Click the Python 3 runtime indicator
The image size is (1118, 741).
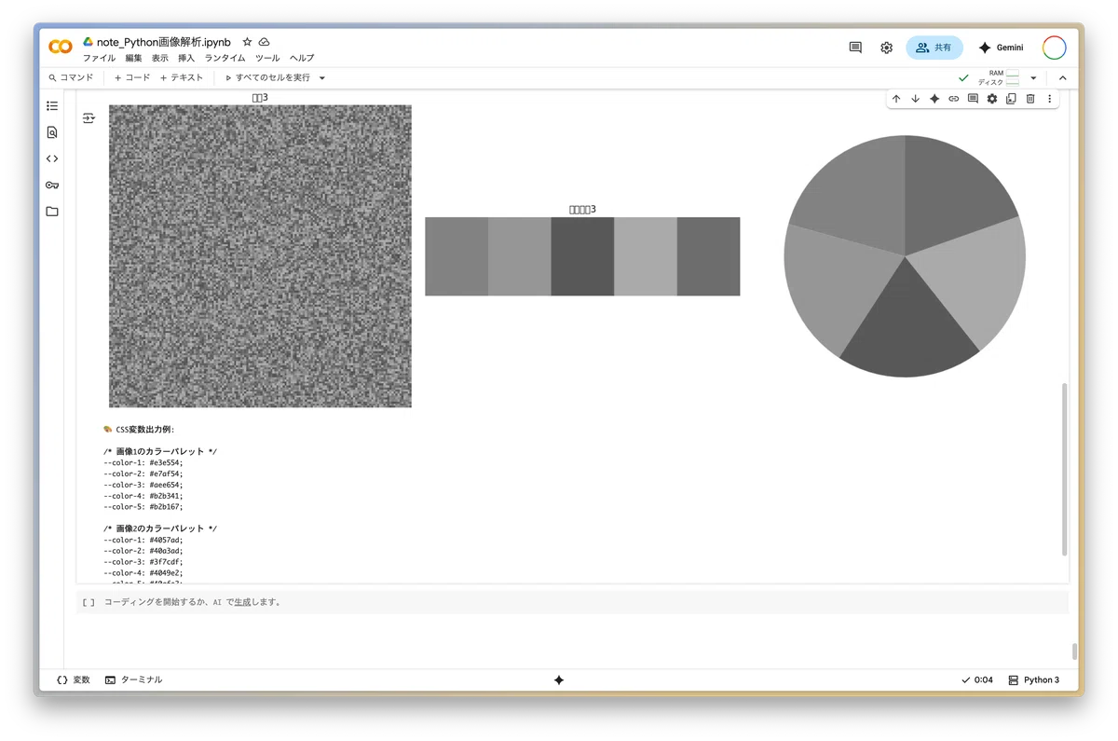pos(1034,680)
